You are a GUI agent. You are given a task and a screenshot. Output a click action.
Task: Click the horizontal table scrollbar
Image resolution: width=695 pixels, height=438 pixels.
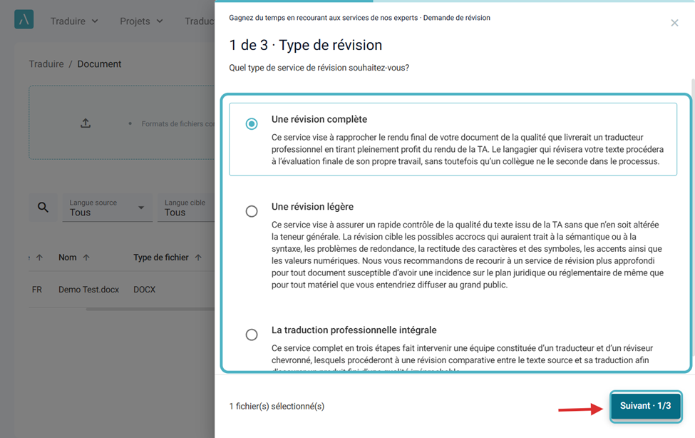pyautogui.click(x=150, y=309)
